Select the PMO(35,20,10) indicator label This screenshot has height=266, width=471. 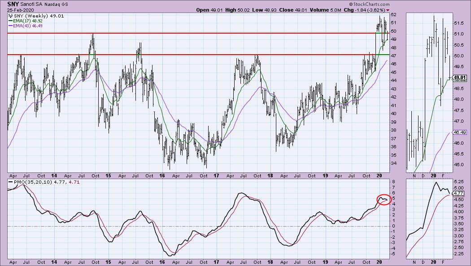[33, 182]
